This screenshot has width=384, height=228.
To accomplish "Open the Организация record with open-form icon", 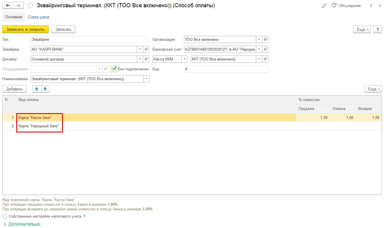I will tap(265, 40).
